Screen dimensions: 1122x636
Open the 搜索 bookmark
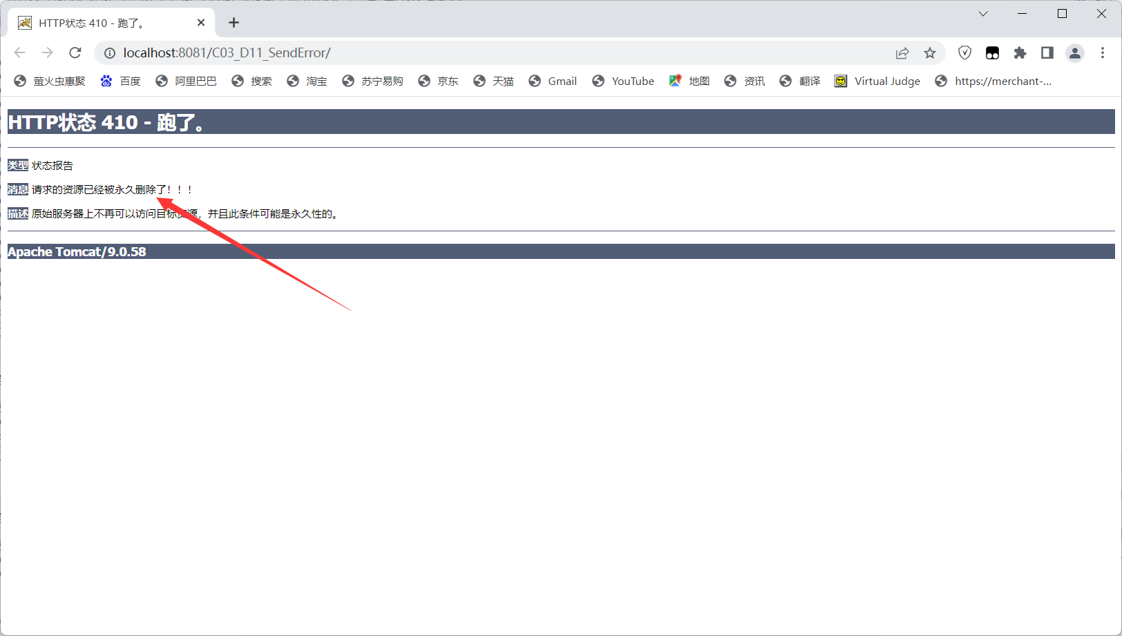252,81
